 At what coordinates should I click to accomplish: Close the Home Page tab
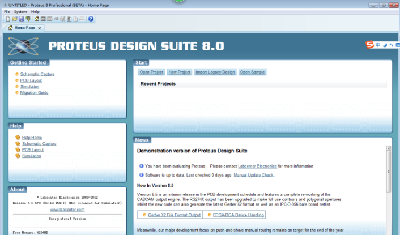(x=40, y=28)
